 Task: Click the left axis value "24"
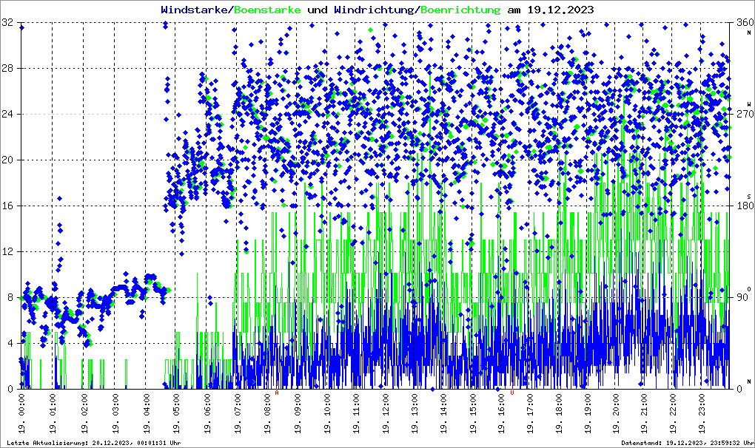click(x=7, y=114)
